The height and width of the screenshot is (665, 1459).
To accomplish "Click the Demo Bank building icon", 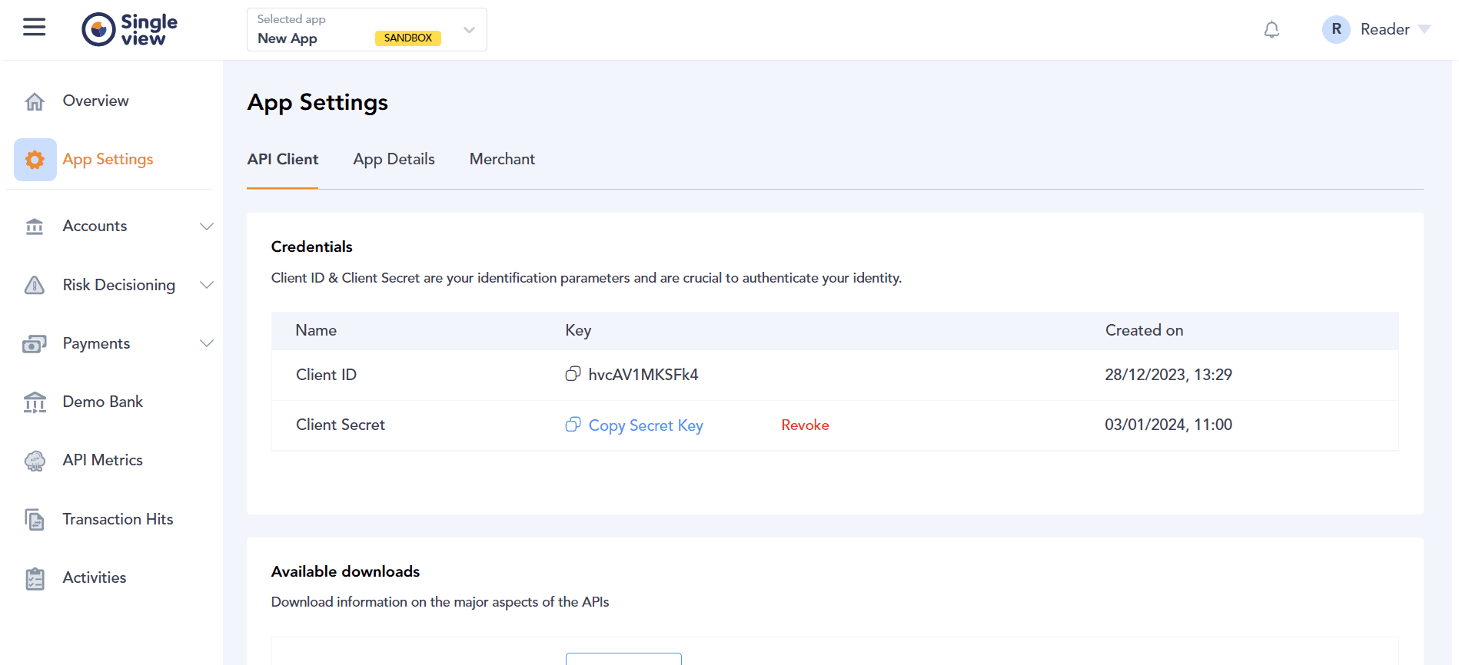I will click(35, 402).
